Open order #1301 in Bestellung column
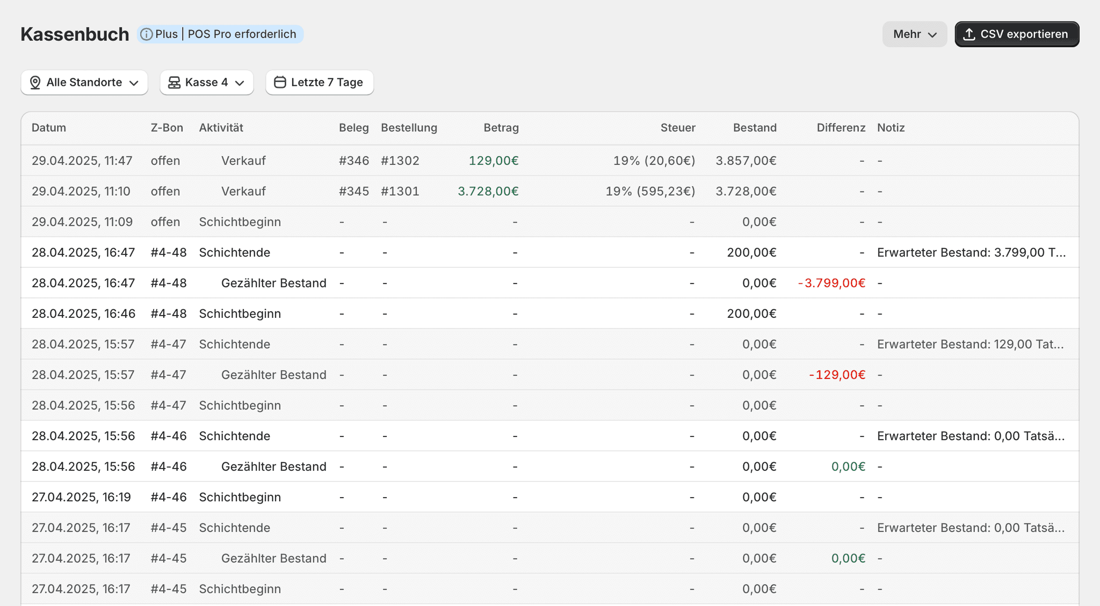Screen dimensions: 1100x606 point(400,191)
